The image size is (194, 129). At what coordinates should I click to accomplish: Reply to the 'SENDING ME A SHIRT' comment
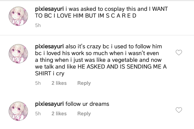[84, 83]
